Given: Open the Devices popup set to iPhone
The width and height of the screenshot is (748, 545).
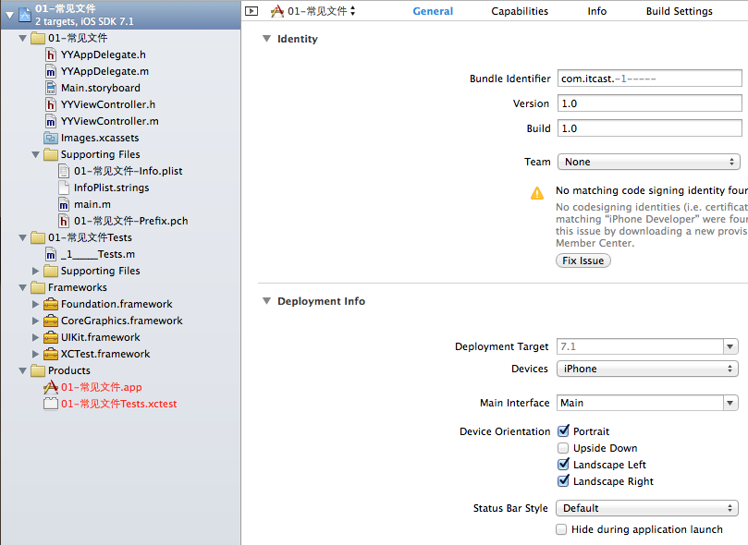Looking at the screenshot, I should 647,369.
